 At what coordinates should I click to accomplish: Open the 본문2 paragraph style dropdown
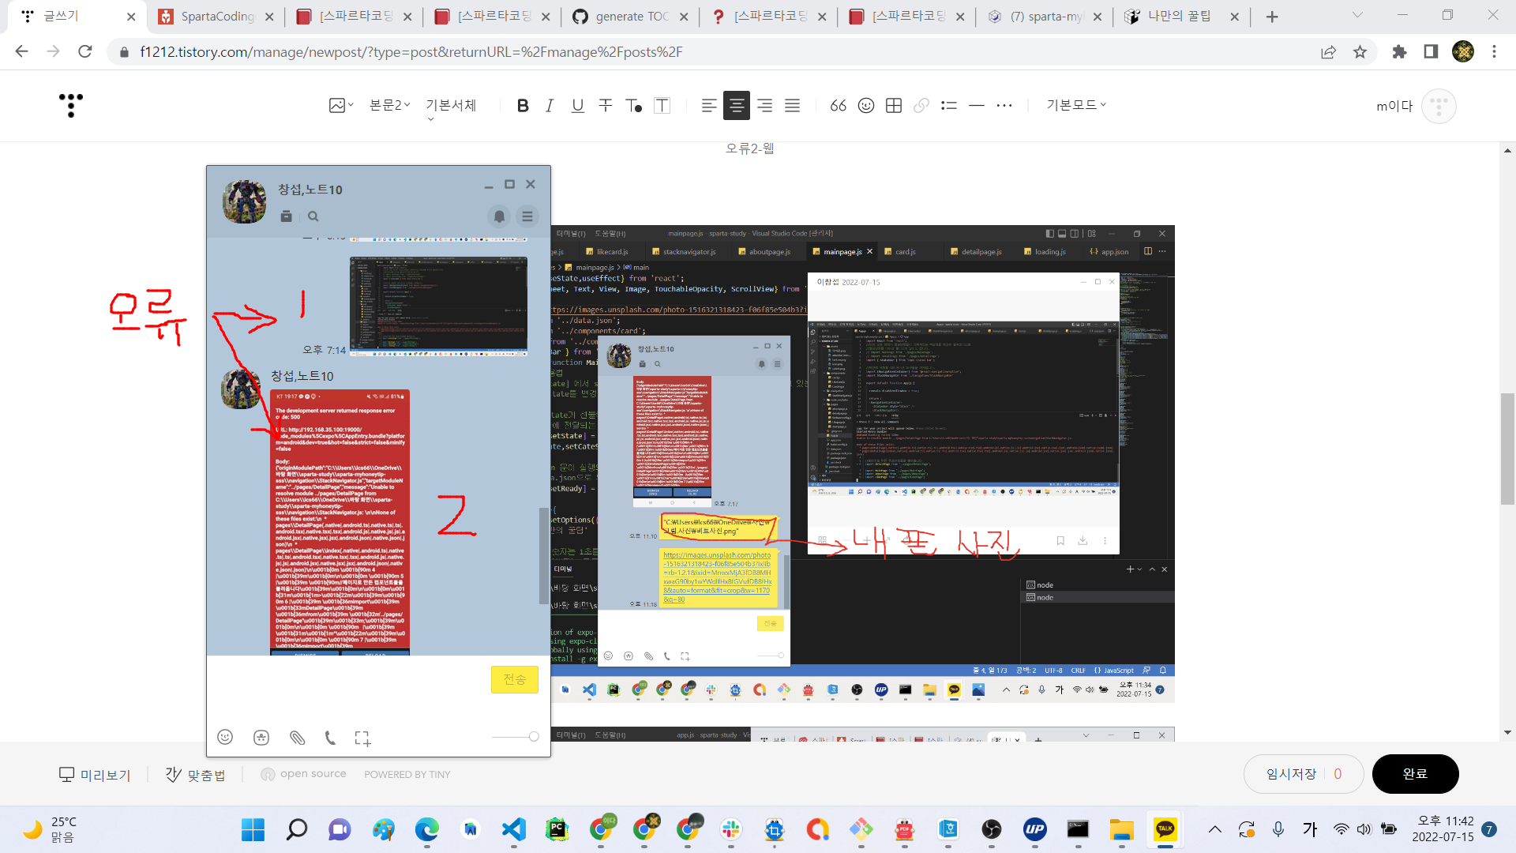tap(390, 105)
